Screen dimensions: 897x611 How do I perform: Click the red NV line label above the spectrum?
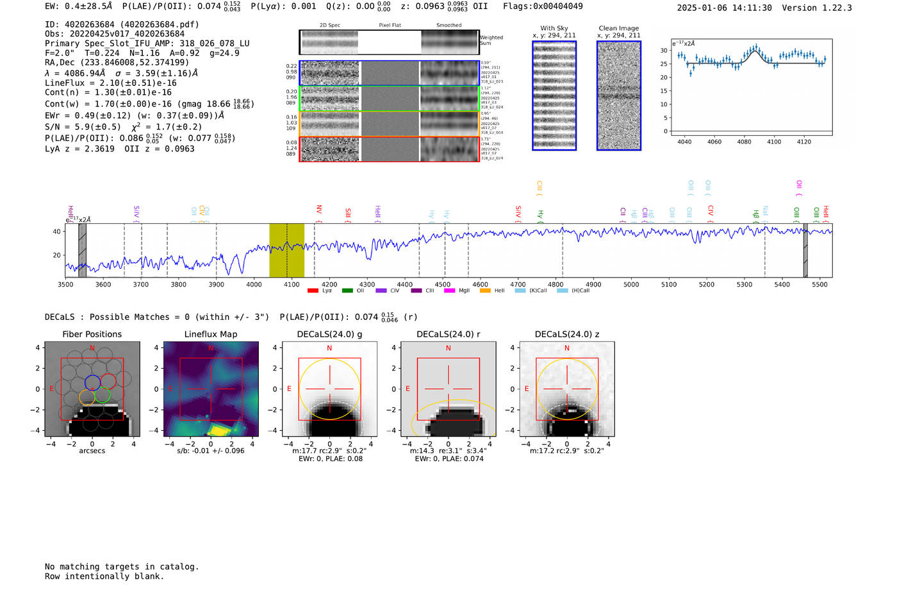(319, 210)
